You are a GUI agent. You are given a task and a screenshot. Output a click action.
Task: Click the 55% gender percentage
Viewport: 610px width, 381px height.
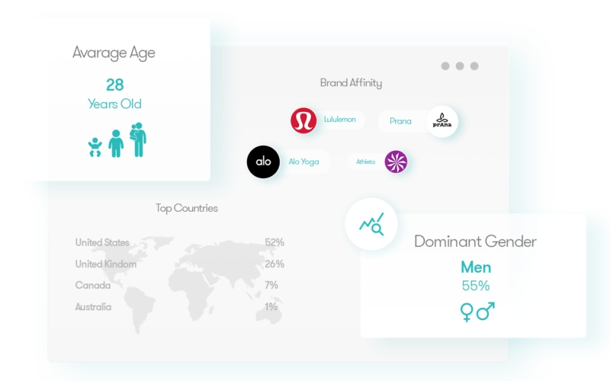(x=475, y=287)
